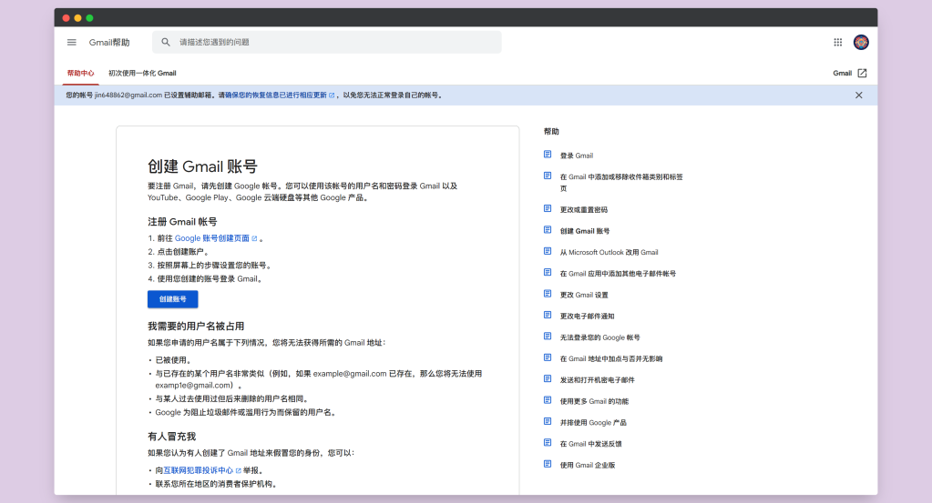Open 使用更多 Gmail 的功能 article

[x=594, y=401]
